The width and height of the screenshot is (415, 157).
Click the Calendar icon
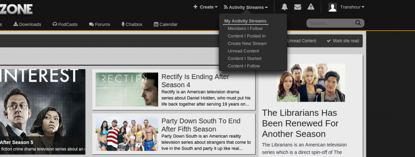pyautogui.click(x=156, y=24)
